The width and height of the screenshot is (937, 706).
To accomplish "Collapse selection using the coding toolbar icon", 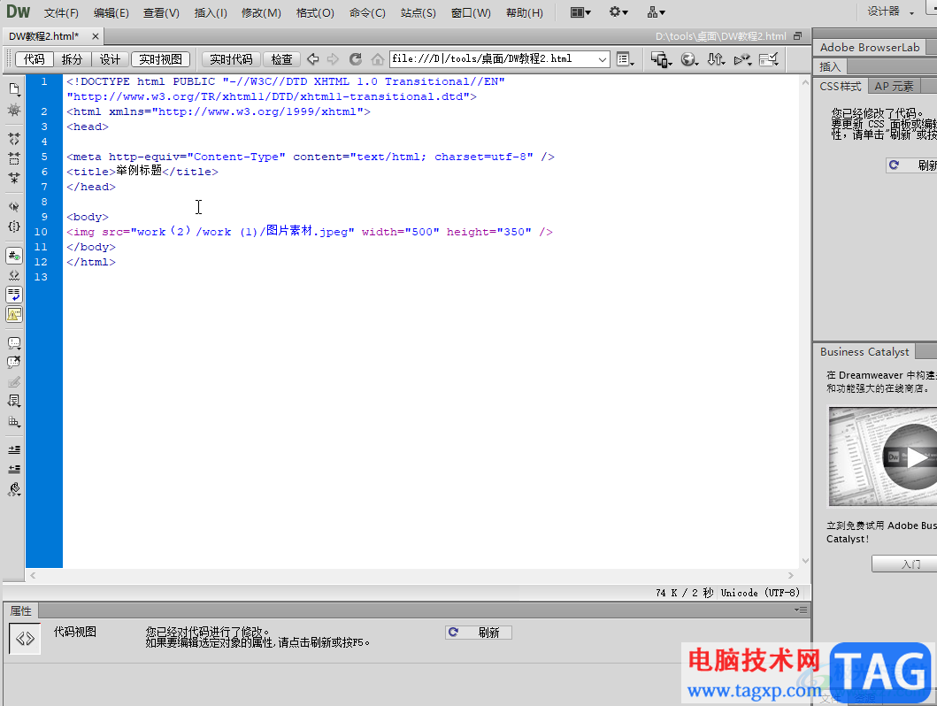I will tap(14, 158).
